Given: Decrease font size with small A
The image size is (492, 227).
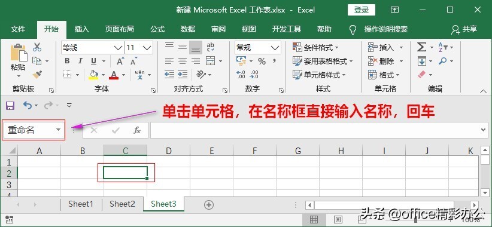Looking at the screenshot, I should [134, 61].
